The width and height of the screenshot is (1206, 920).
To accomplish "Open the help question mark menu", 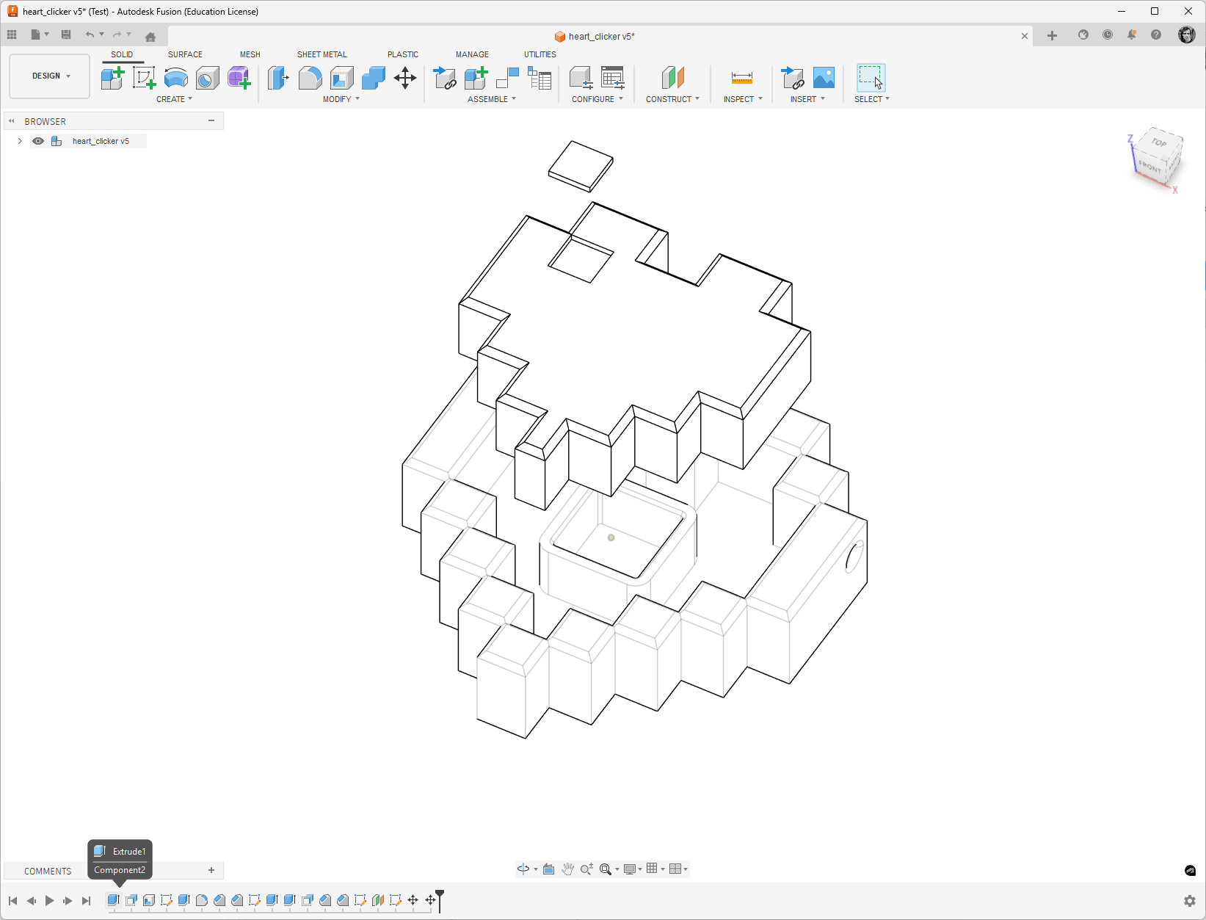I will tap(1156, 35).
